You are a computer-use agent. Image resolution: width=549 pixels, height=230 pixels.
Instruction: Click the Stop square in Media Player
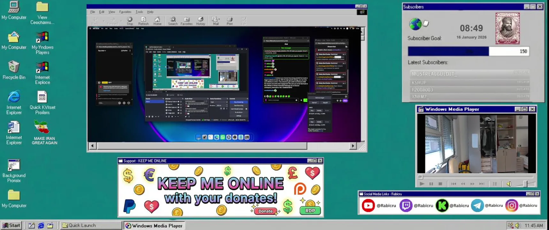coord(440,184)
